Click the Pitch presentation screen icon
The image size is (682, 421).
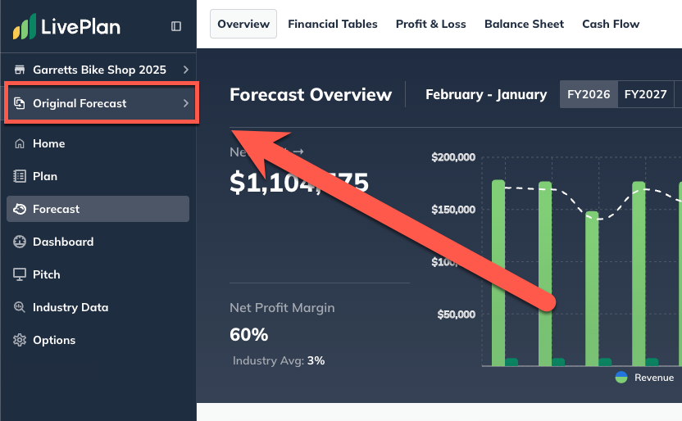tap(20, 274)
